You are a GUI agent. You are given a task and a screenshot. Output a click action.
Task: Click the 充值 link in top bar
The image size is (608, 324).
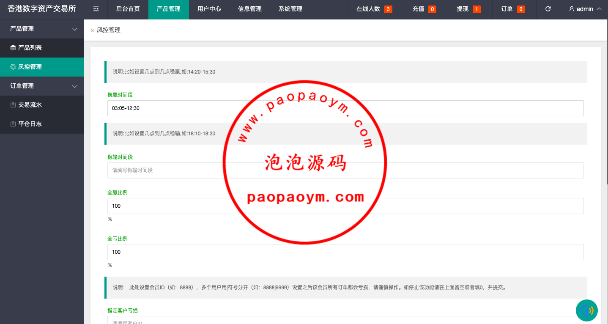tap(418, 9)
